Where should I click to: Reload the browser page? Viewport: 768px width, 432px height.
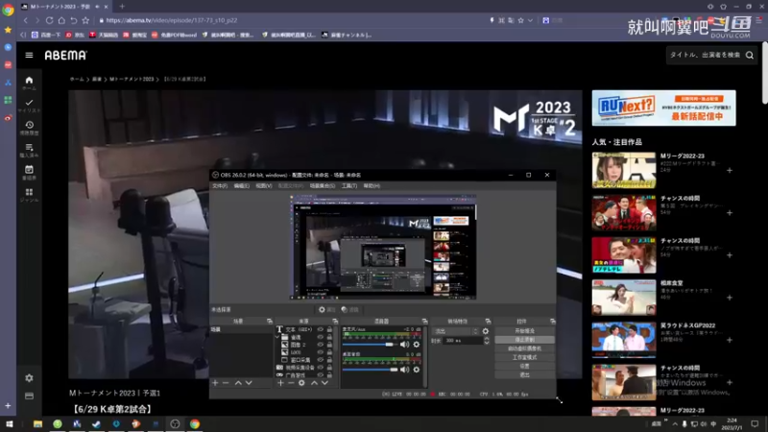tap(50, 20)
